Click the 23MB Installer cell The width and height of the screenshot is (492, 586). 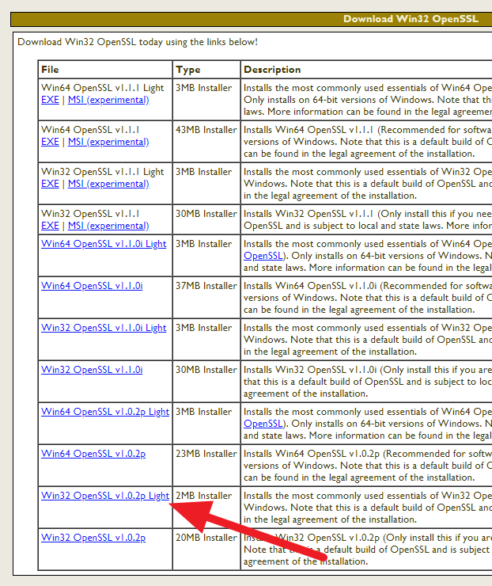pos(206,466)
